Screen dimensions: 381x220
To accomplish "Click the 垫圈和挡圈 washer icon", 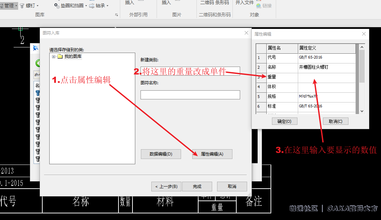I will (57, 6).
